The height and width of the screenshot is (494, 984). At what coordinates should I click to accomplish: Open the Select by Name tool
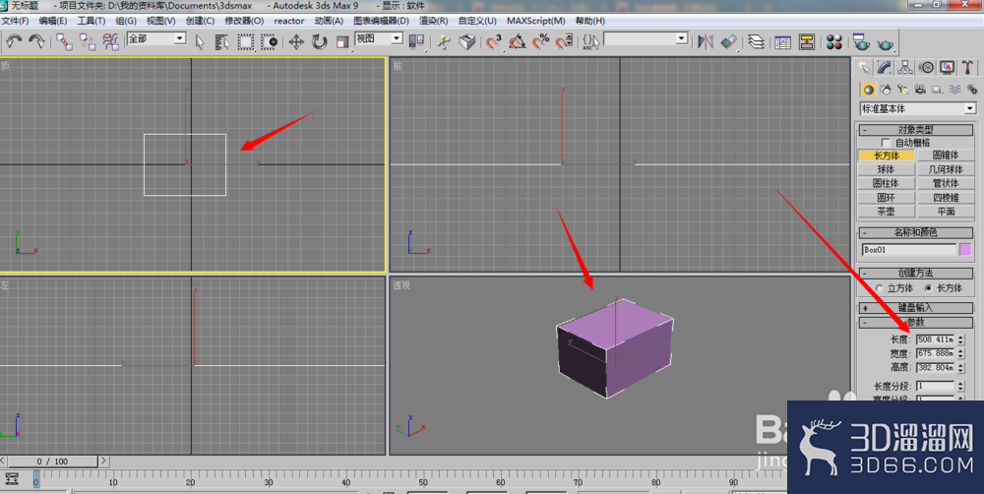(x=222, y=42)
